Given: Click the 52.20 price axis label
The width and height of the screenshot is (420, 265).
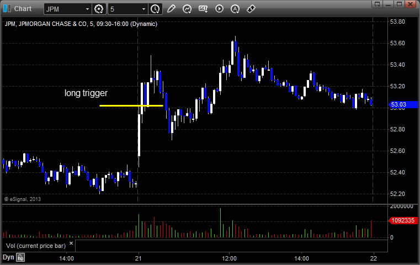Looking at the screenshot, I should (397, 194).
